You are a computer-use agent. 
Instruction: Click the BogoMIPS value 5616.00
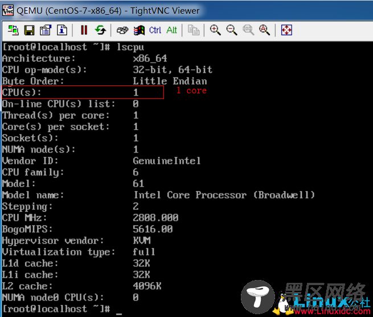pos(153,229)
